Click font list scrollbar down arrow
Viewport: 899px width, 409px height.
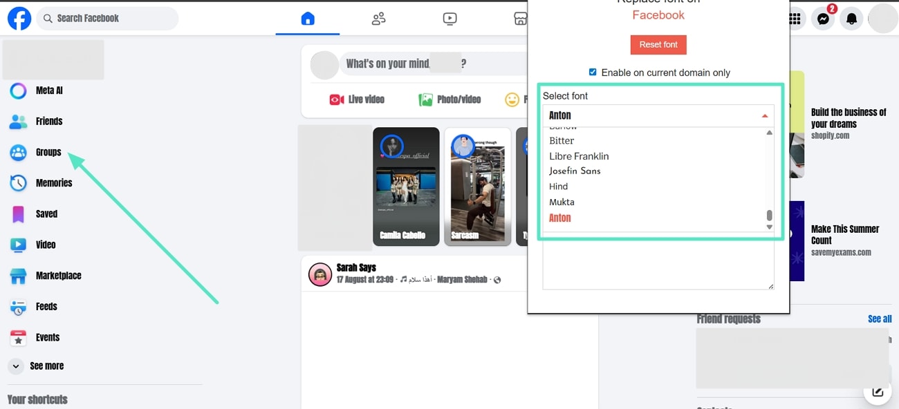(x=769, y=227)
